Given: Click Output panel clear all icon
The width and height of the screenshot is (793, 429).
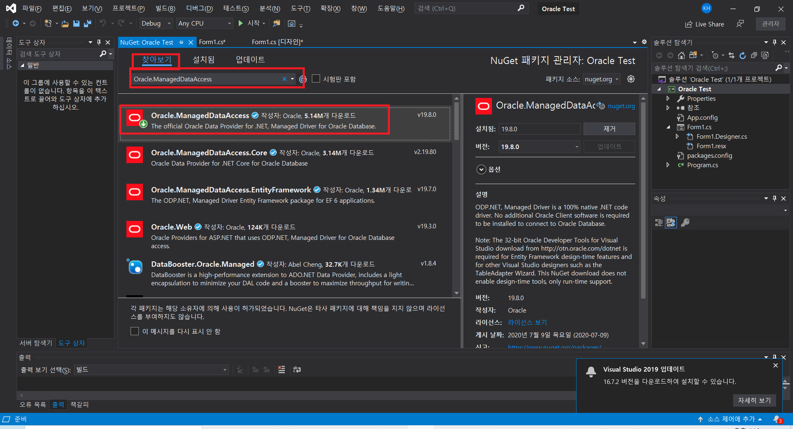Looking at the screenshot, I should [281, 370].
